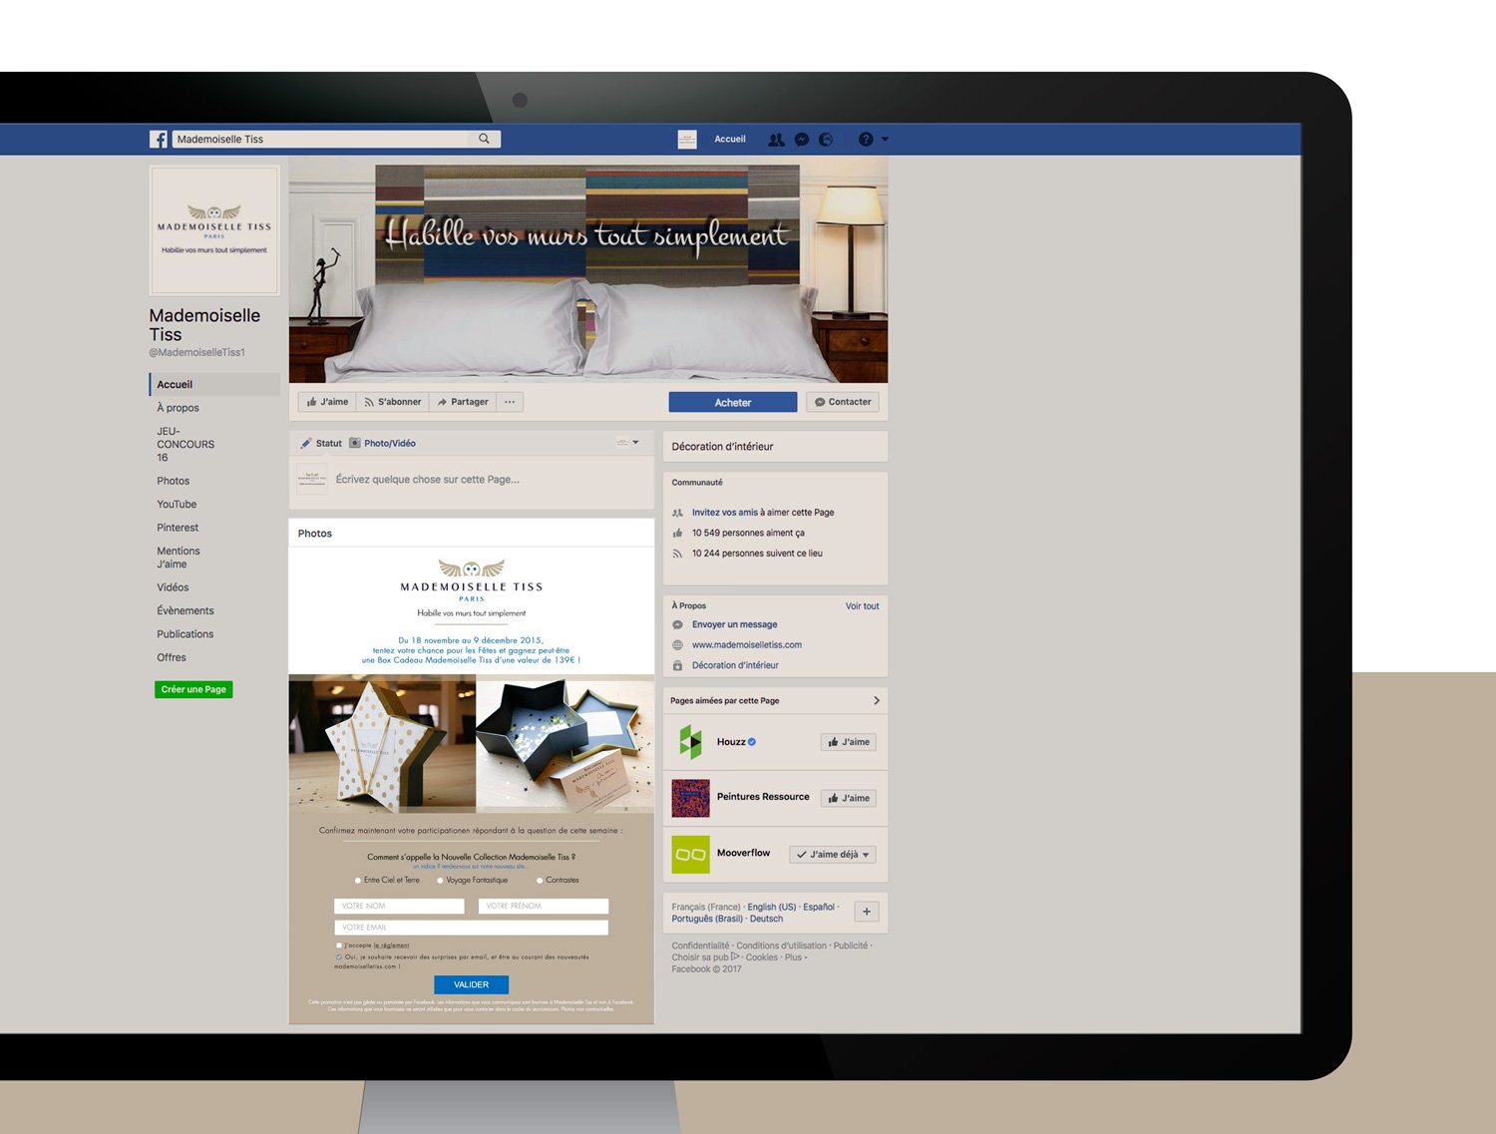Open YouTube sidebar tab
1496x1134 pixels.
pyautogui.click(x=177, y=504)
